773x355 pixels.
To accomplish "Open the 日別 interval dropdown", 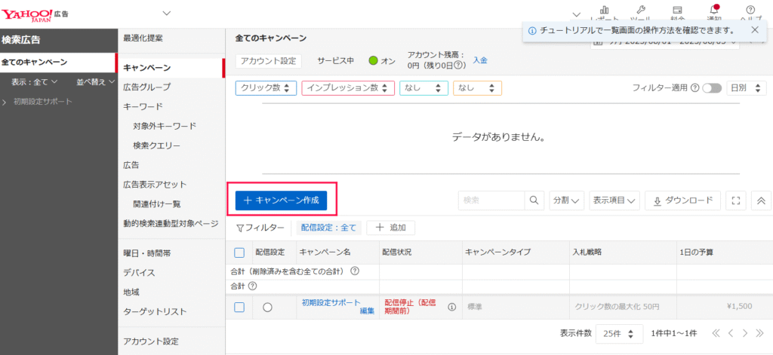I will [746, 88].
